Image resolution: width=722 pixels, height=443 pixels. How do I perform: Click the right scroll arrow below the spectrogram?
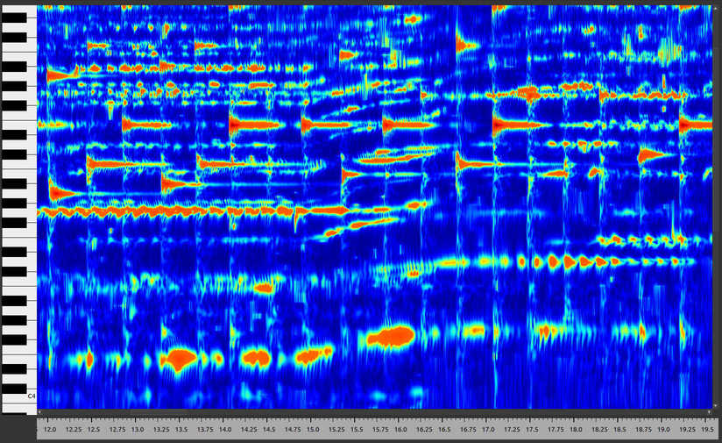tap(710, 411)
